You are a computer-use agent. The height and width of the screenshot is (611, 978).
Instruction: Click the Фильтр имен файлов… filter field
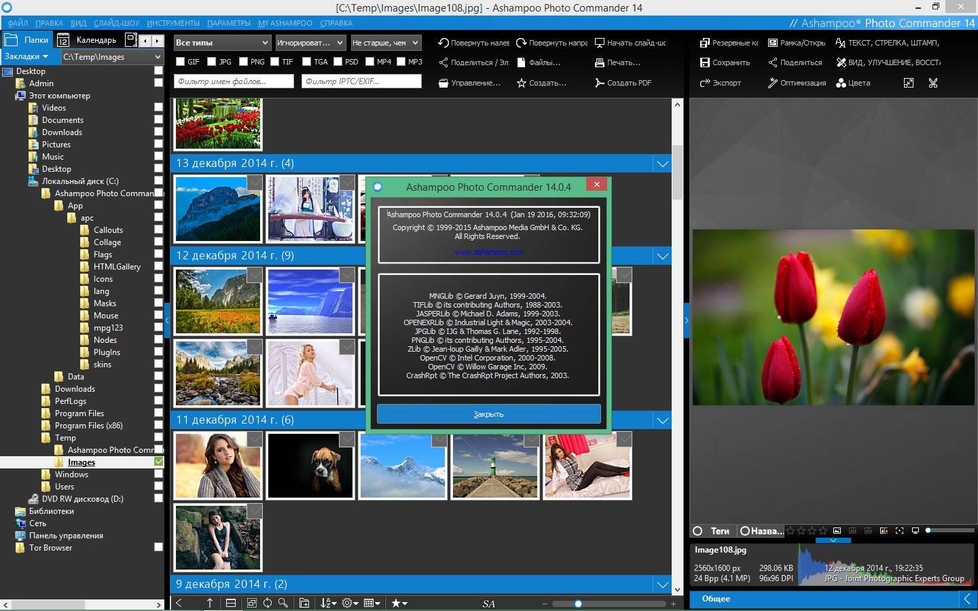click(234, 81)
